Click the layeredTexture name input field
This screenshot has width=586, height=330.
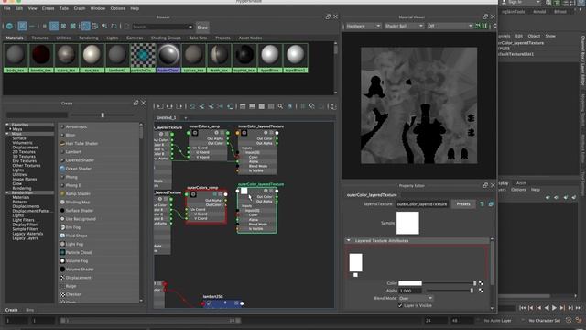421,204
